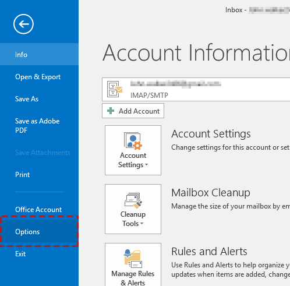Click the green plus icon
This screenshot has height=286, width=290.
click(111, 111)
